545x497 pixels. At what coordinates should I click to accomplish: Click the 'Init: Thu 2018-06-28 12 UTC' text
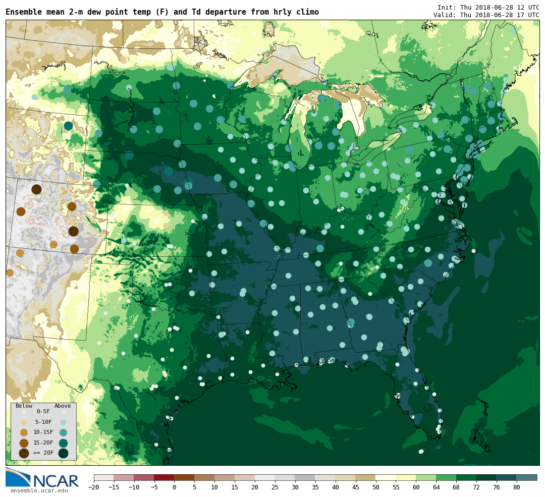pyautogui.click(x=488, y=8)
